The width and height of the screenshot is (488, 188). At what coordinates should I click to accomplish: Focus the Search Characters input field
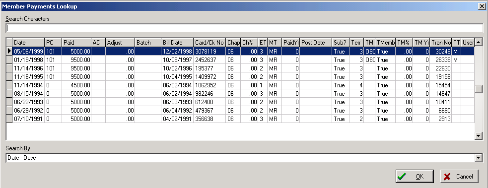[x=244, y=28]
